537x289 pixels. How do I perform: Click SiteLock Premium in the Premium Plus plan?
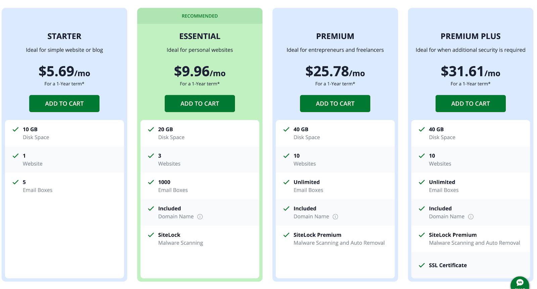pyautogui.click(x=452, y=235)
